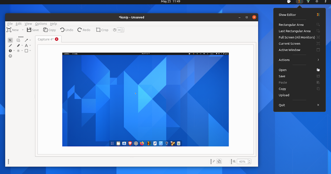Open the New capture mode dropdown
331x174 pixels.
(x=23, y=30)
